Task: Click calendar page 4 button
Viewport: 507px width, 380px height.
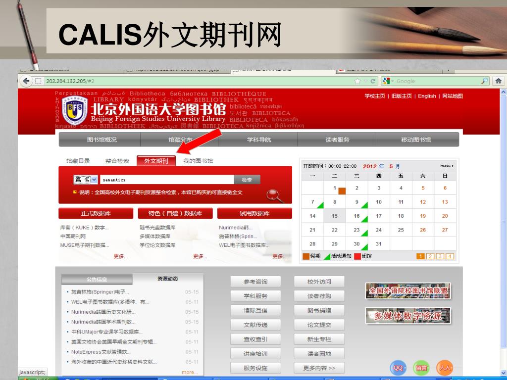Action: 450,256
